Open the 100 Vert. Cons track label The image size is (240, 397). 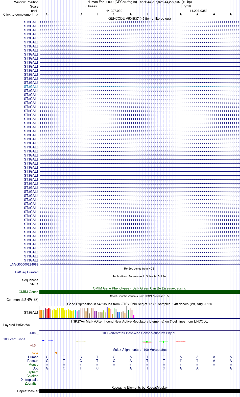pos(14,339)
